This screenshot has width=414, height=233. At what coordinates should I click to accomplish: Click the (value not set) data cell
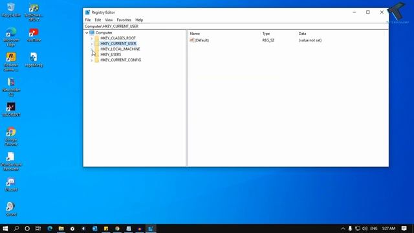(310, 40)
